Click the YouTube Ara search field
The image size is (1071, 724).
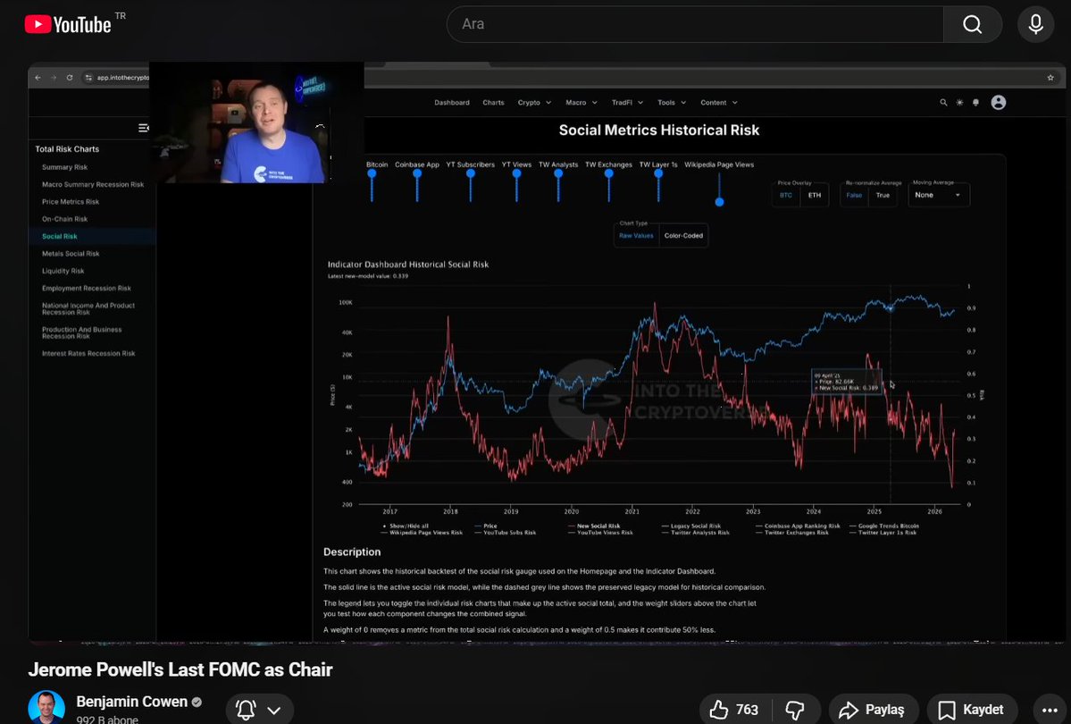(695, 25)
